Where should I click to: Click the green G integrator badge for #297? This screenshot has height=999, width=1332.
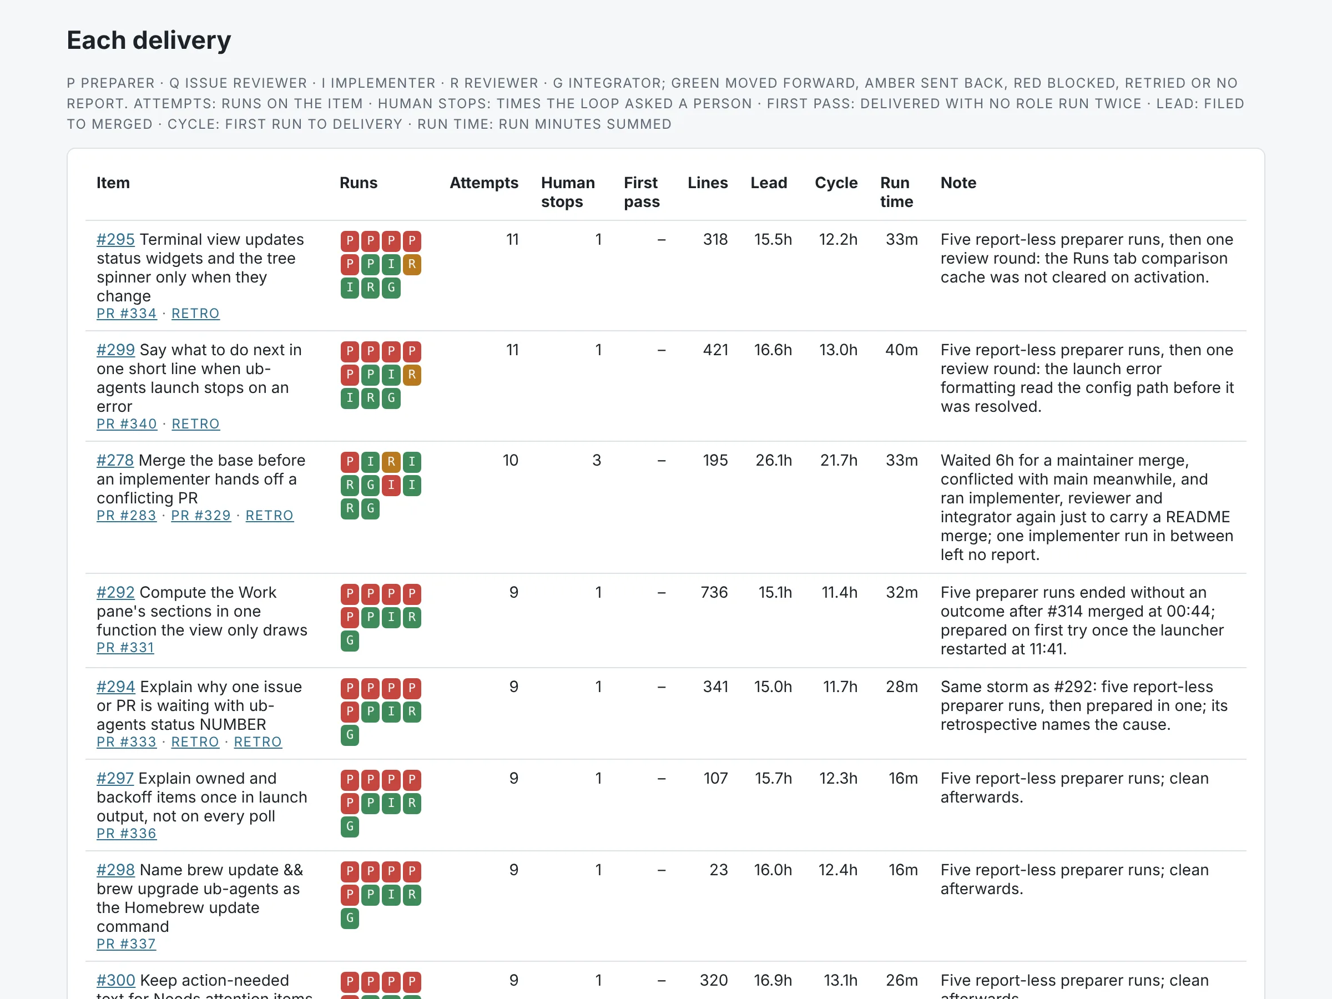[350, 827]
